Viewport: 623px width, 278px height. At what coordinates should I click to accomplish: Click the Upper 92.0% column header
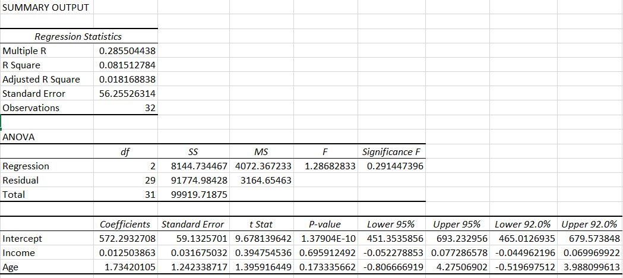pyautogui.click(x=590, y=224)
